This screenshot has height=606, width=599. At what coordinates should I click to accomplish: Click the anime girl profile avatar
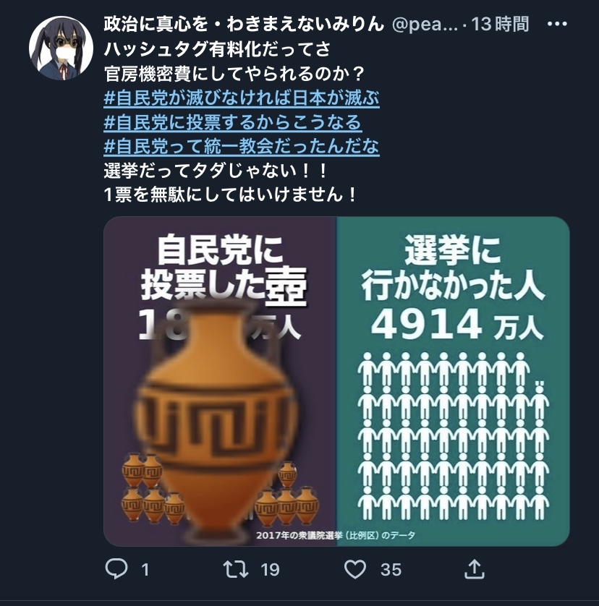61,48
